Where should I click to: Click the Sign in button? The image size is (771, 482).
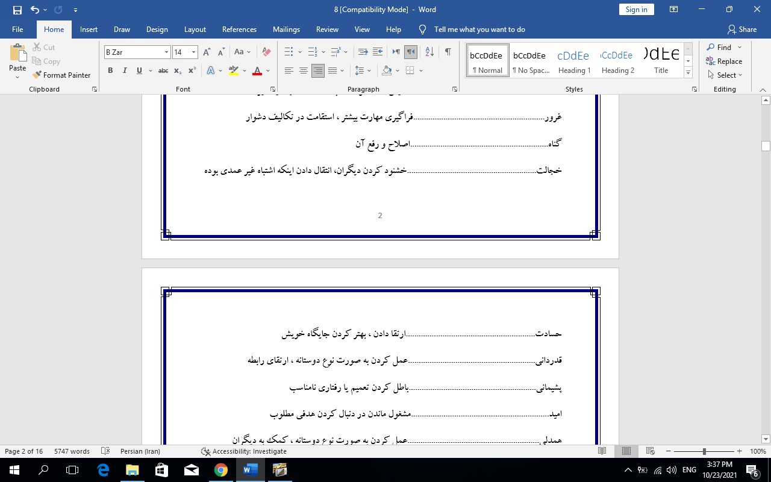[x=636, y=10]
